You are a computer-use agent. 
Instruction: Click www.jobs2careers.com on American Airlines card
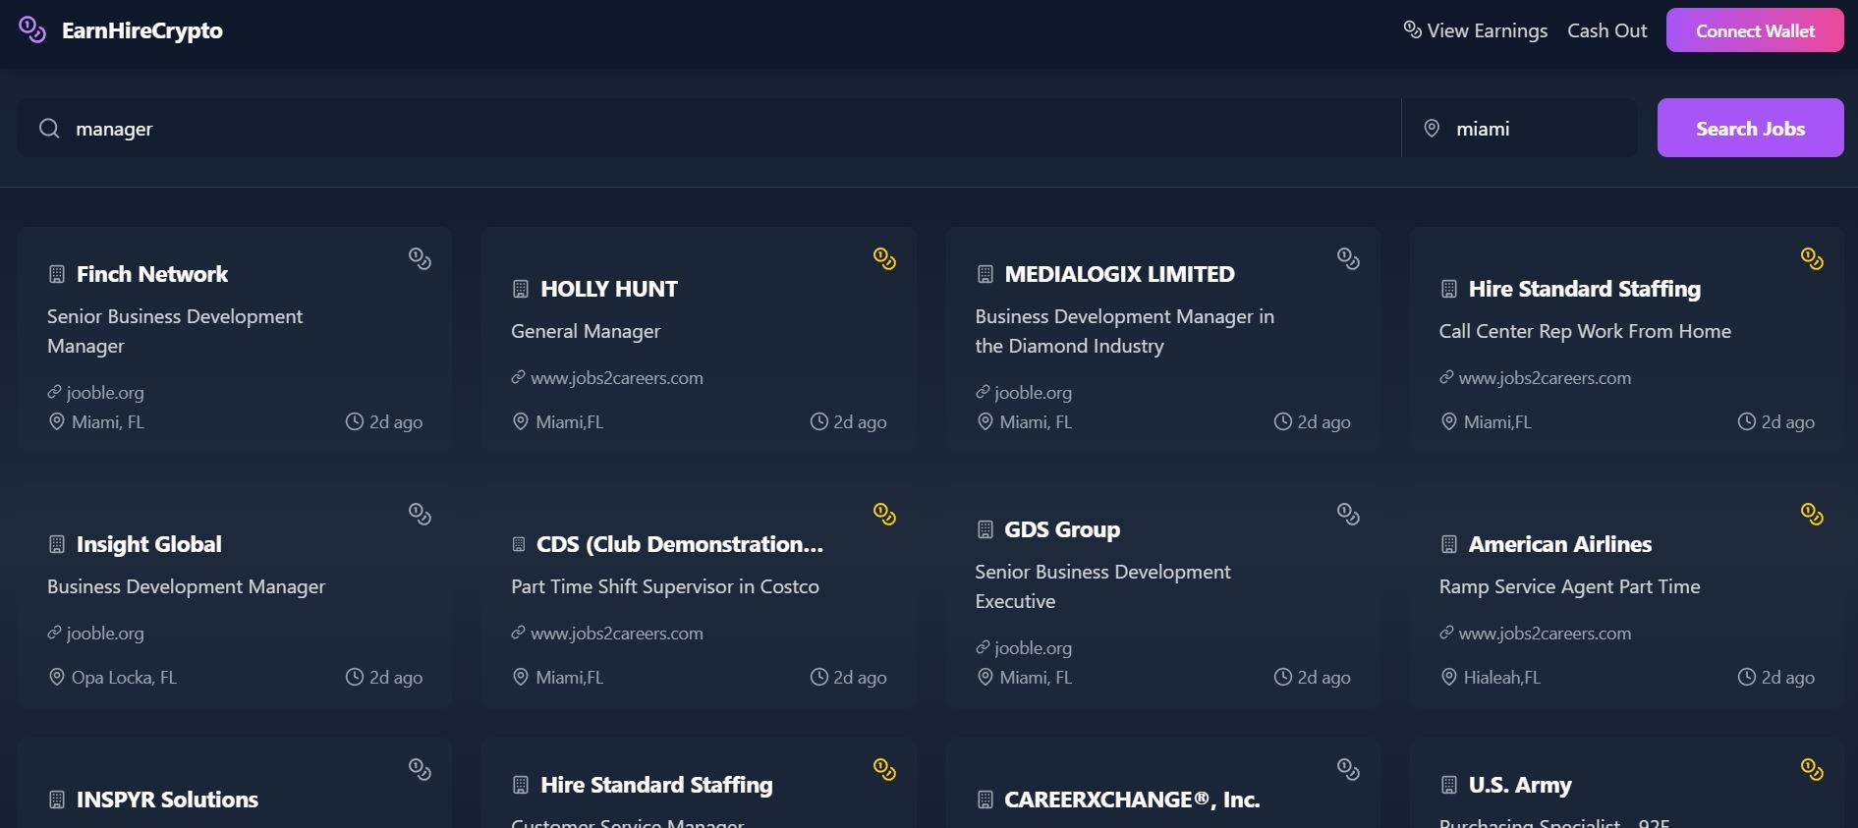(x=1545, y=633)
